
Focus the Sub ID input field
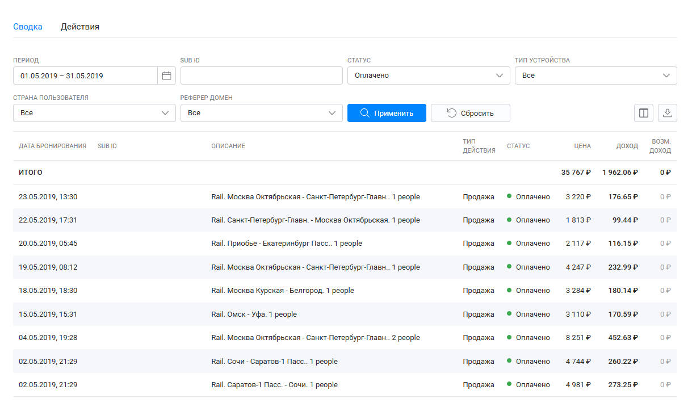pyautogui.click(x=261, y=76)
